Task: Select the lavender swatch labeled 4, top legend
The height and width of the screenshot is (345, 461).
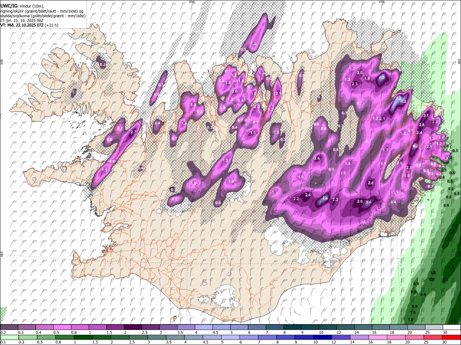Action: 204,327
